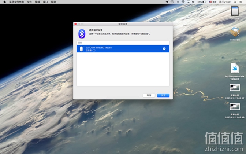Open the AirPlay display menu
Viewport: 246px width, 154px height.
(x=189, y=2)
